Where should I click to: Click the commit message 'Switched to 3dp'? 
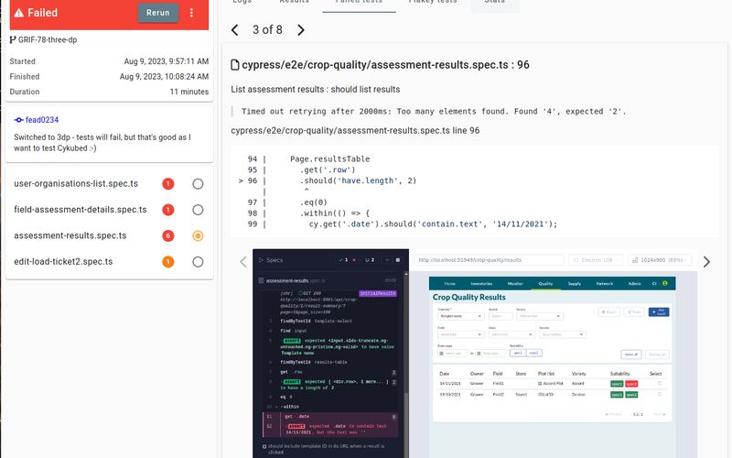[102, 143]
